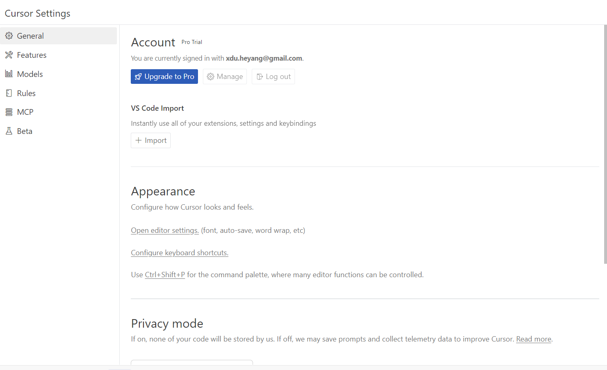
Task: Click the Beta flask icon in sidebar
Action: (9, 131)
